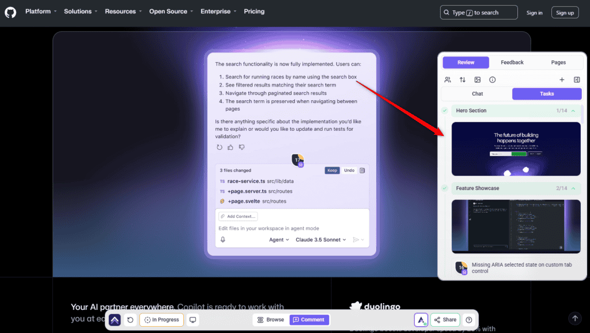Screen dimensions: 590x333
Task: Open the Pricing link in header
Action: 254,12
